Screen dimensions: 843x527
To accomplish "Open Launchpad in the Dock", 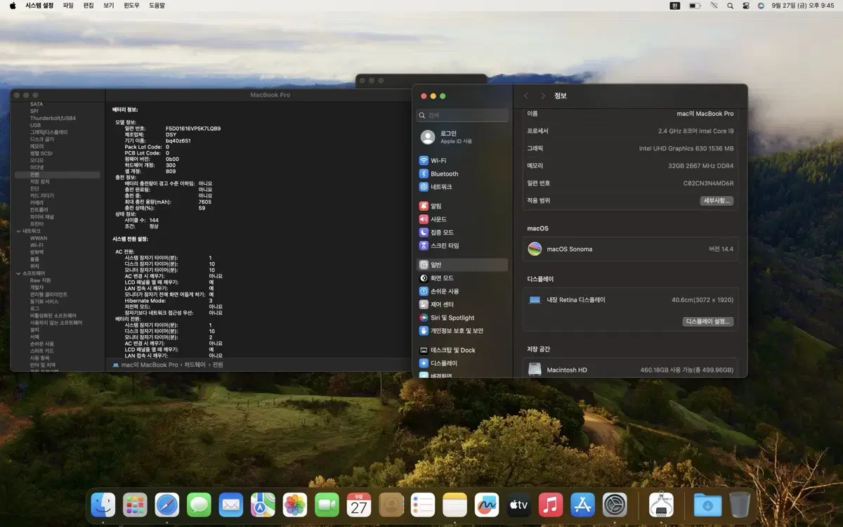I will 135,505.
